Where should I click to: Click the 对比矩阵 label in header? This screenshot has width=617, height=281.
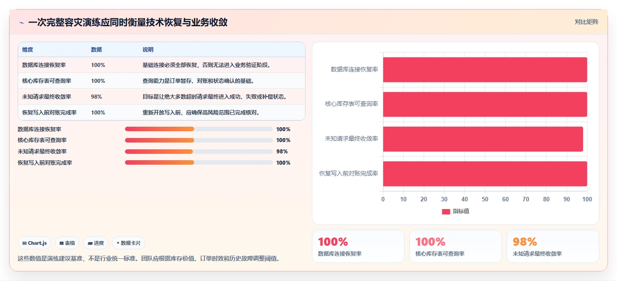click(586, 22)
